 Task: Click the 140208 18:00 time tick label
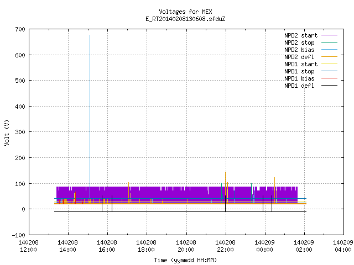pos(146,246)
